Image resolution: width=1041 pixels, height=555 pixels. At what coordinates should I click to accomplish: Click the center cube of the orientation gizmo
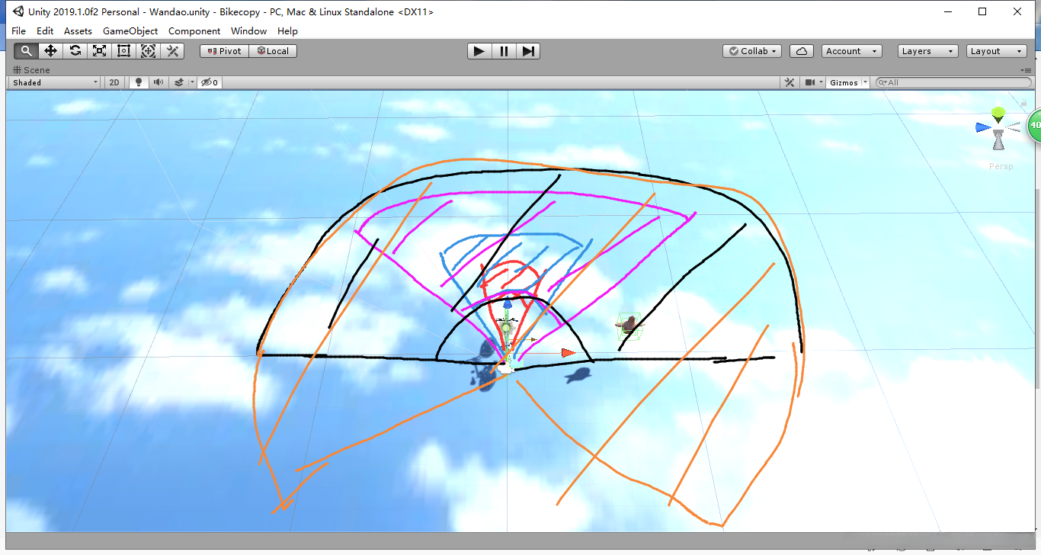(x=998, y=128)
